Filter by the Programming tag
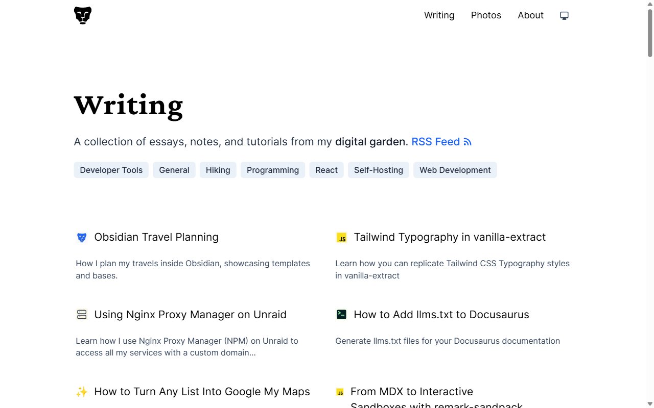 tap(273, 170)
